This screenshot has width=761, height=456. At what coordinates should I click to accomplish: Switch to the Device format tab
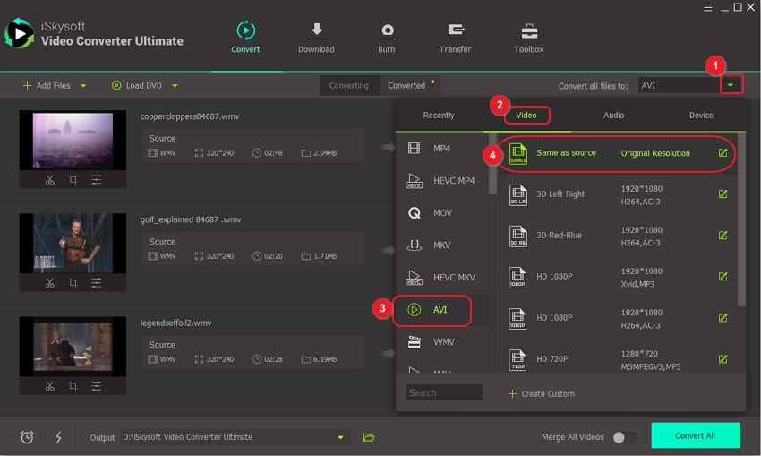[701, 116]
